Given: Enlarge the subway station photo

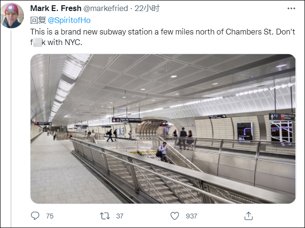Looking at the screenshot, I should (x=163, y=128).
